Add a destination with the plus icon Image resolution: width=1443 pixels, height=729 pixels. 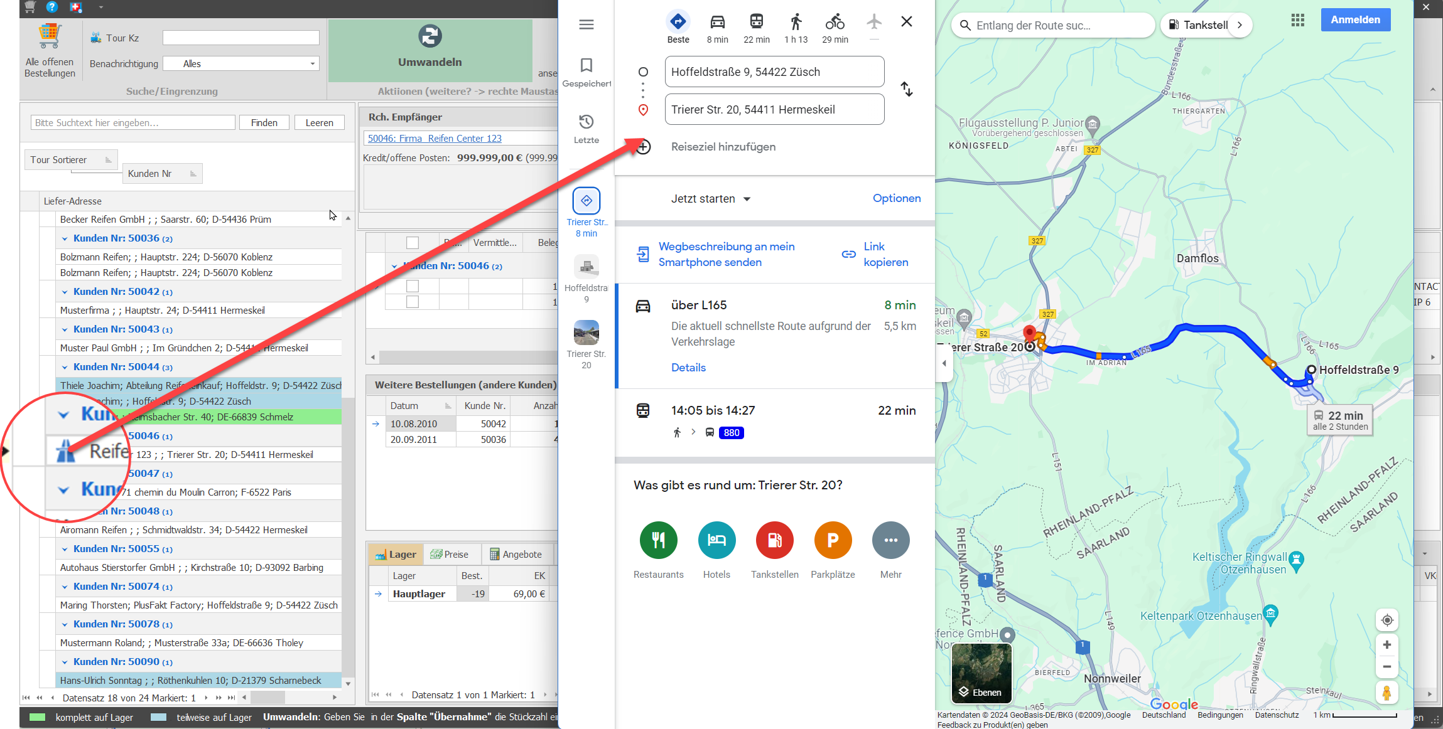(644, 147)
